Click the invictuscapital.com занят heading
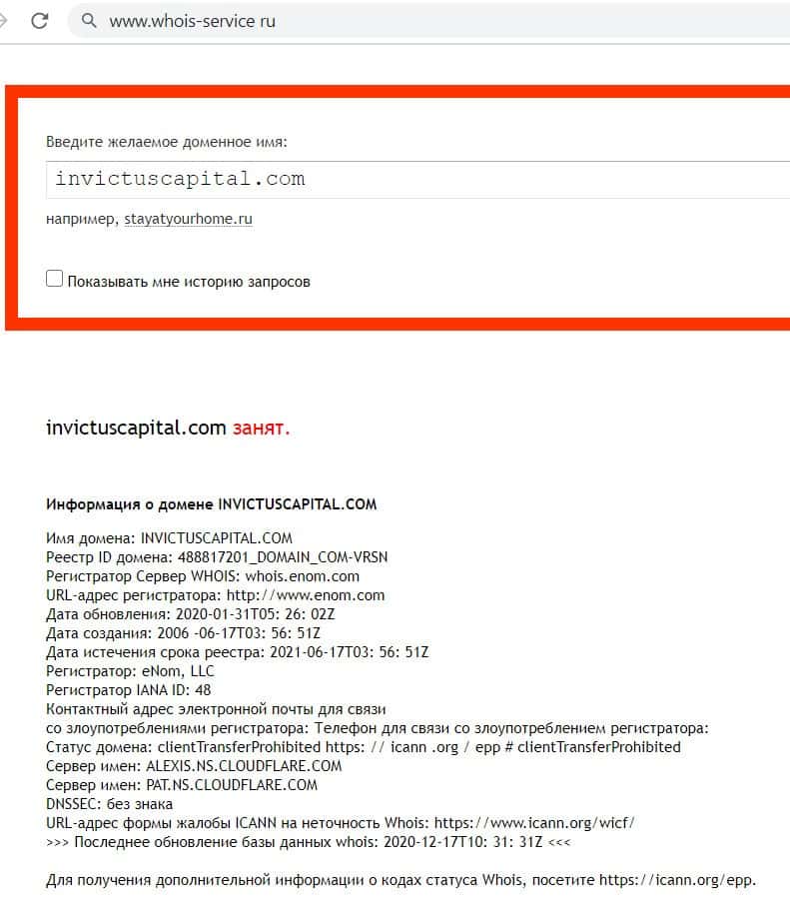 tap(168, 429)
